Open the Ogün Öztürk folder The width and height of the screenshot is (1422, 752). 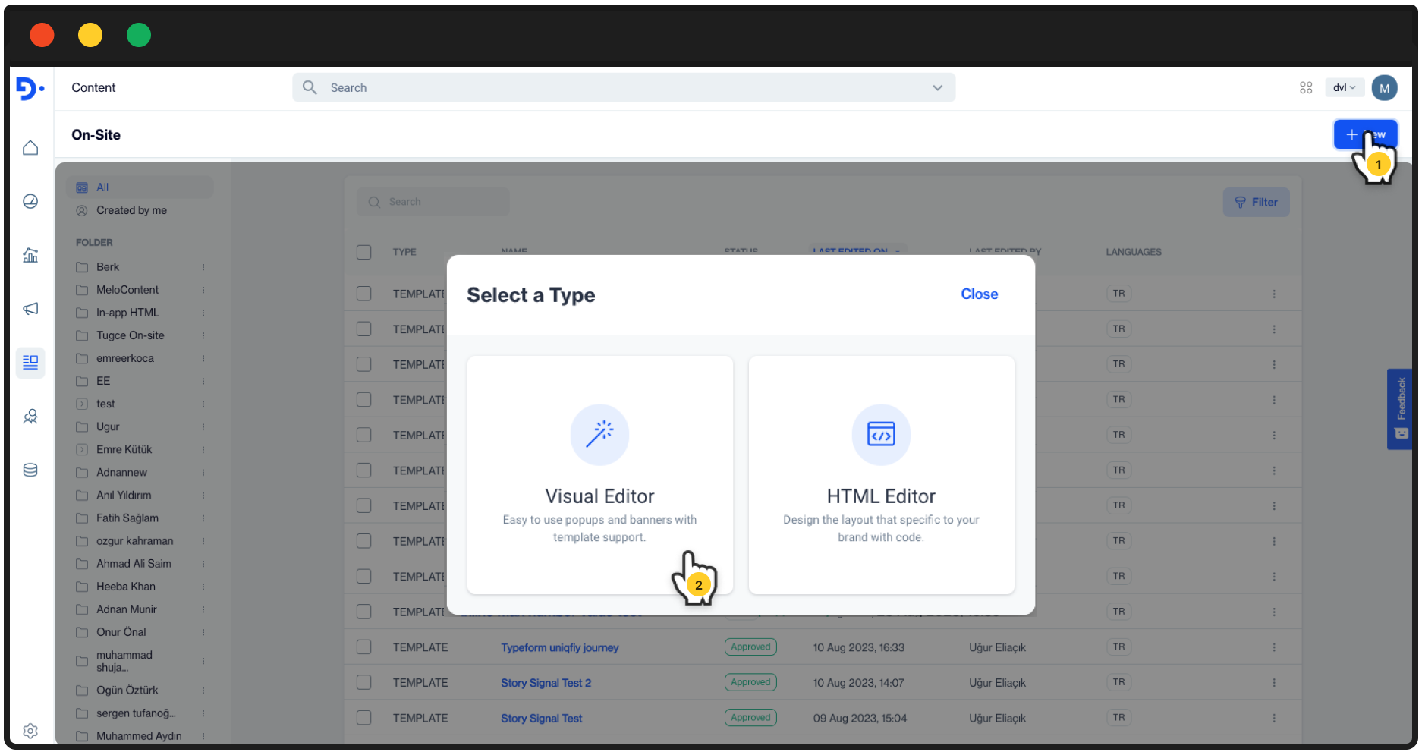127,691
